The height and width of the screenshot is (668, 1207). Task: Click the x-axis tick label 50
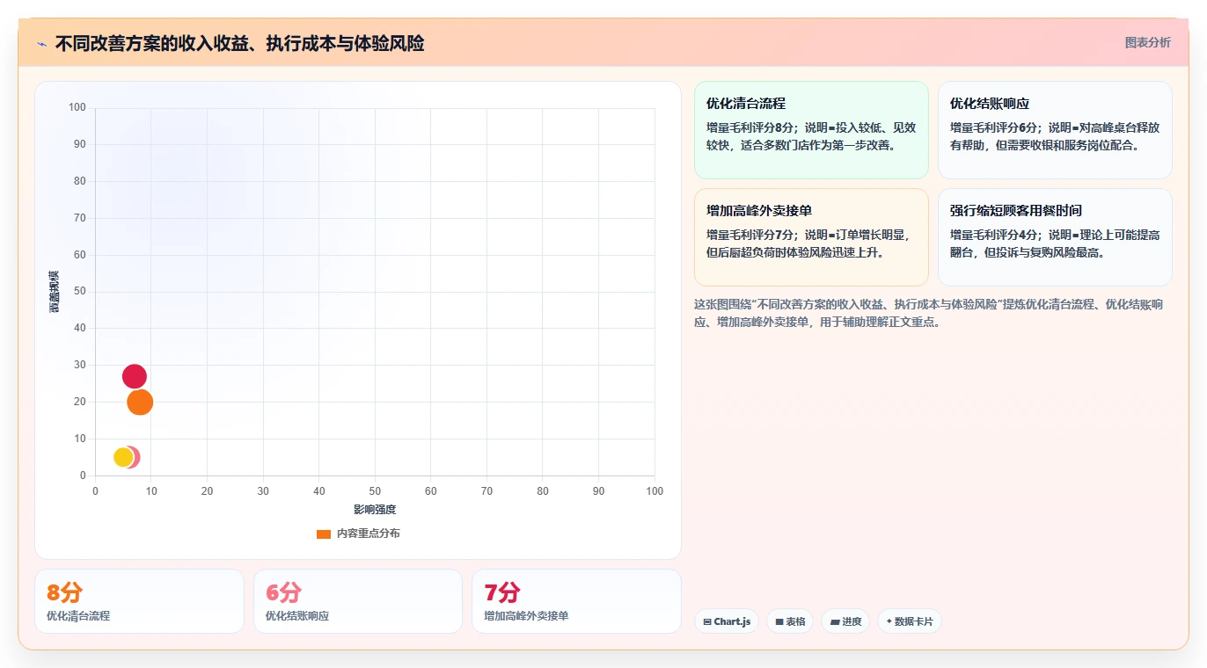click(375, 491)
